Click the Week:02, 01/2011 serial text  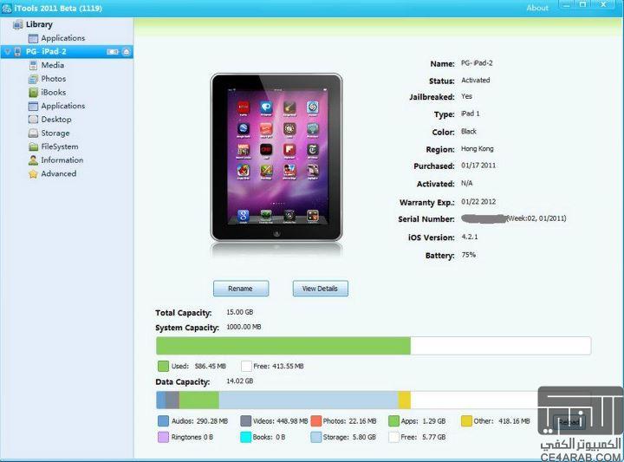click(536, 218)
